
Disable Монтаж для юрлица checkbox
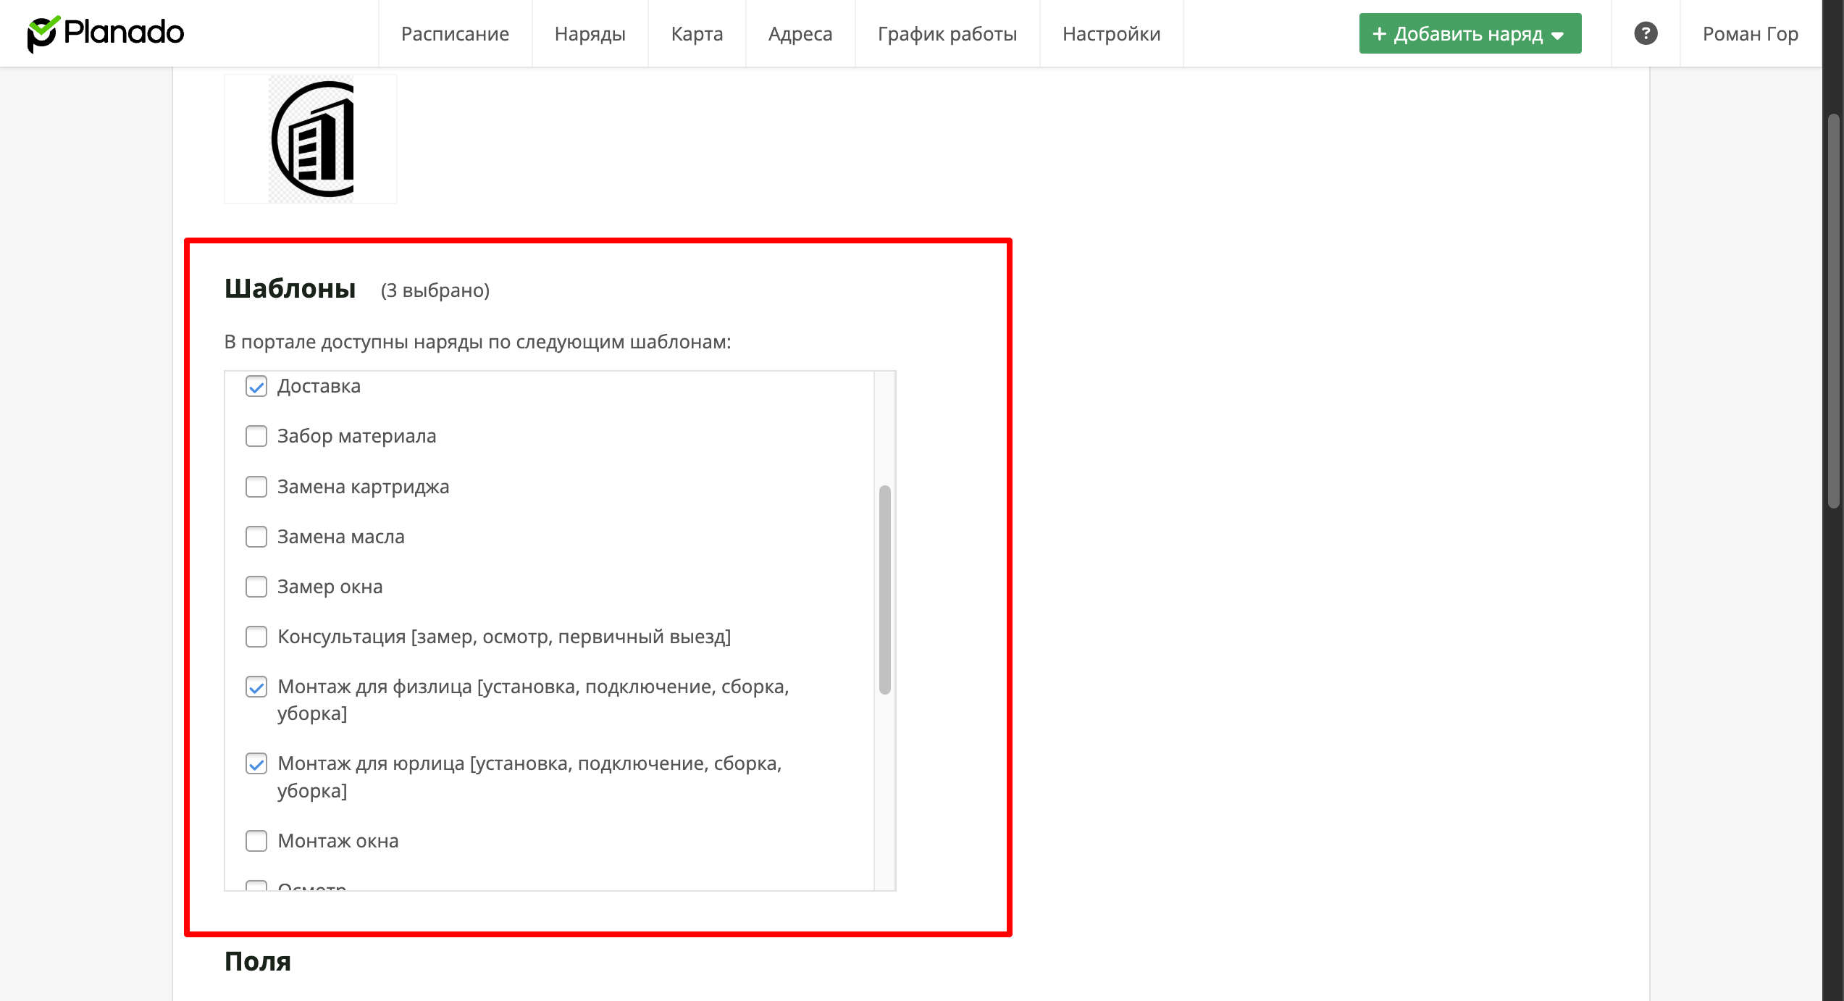(x=256, y=763)
